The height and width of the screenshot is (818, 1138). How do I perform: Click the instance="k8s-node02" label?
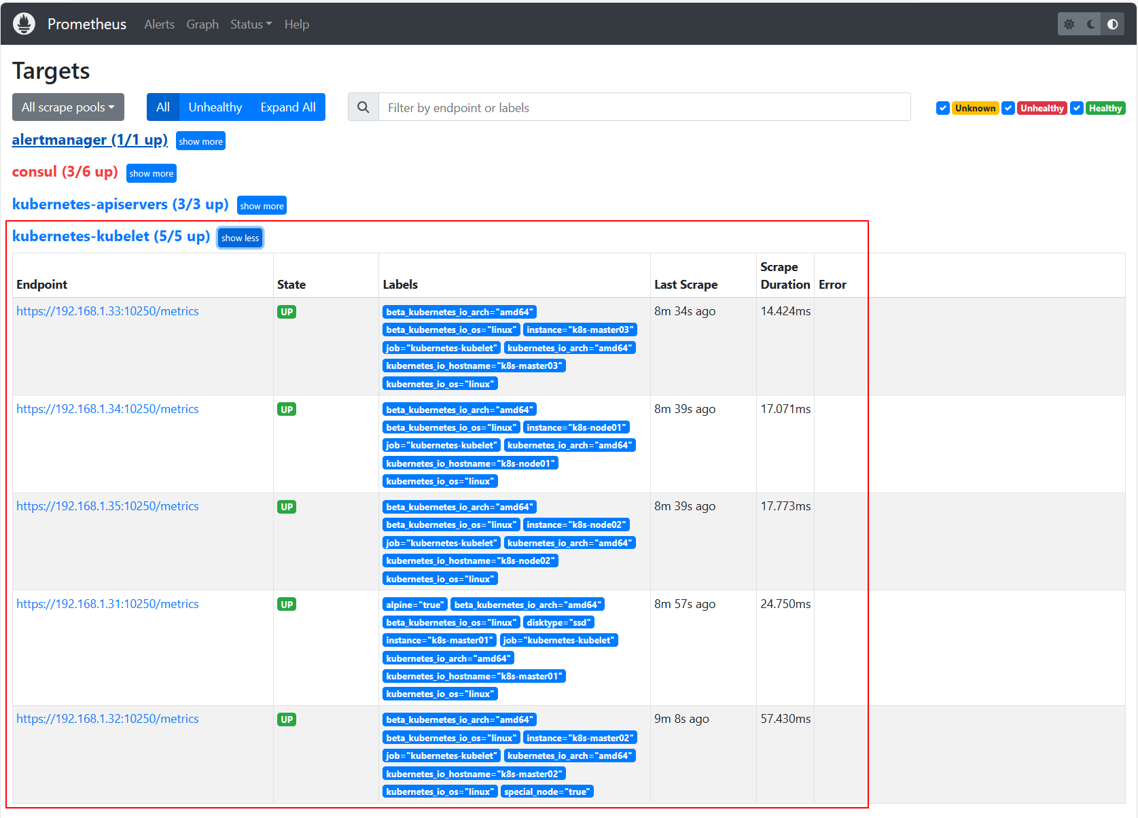click(576, 525)
